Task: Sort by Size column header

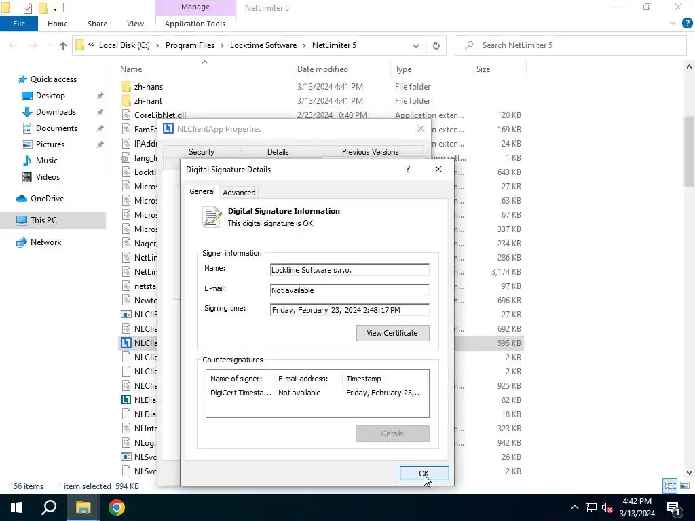Action: [x=483, y=69]
